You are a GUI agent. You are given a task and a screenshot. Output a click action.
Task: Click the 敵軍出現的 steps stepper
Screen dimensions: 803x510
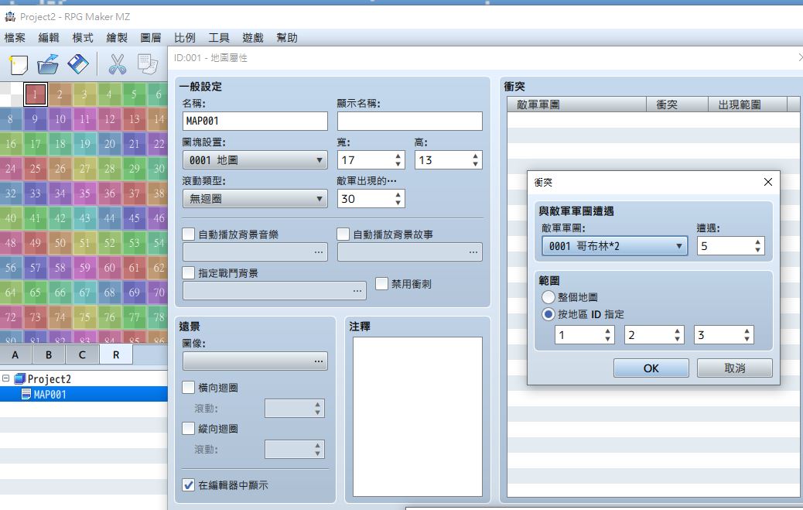point(398,198)
